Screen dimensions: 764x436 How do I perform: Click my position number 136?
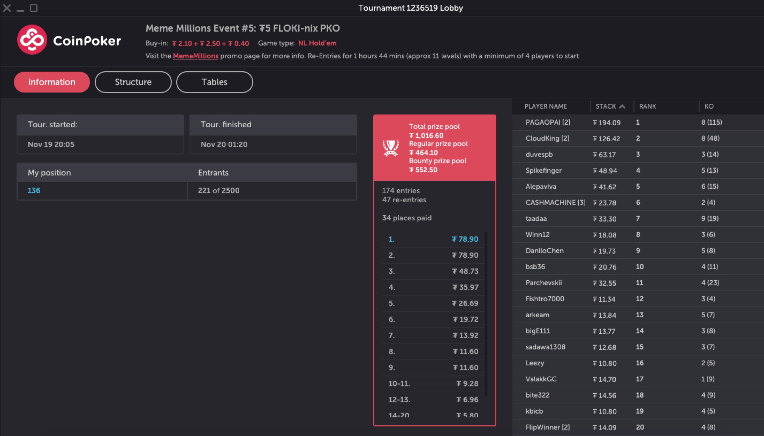click(34, 191)
